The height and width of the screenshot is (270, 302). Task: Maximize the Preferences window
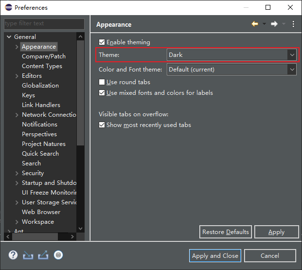pyautogui.click(x=268, y=7)
